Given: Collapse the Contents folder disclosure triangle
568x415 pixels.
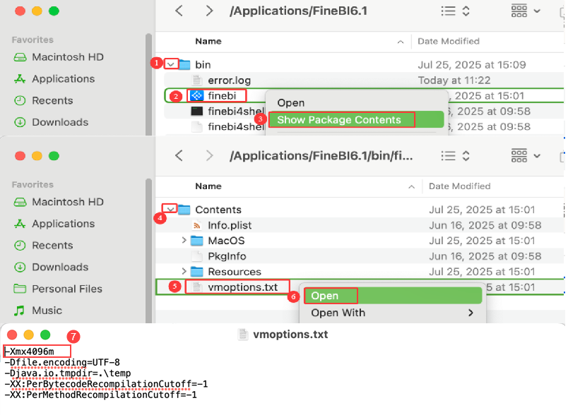Looking at the screenshot, I should point(170,209).
